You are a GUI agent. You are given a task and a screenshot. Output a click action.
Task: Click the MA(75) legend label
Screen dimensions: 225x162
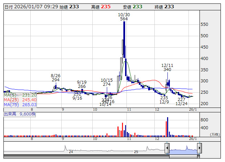point(11,104)
